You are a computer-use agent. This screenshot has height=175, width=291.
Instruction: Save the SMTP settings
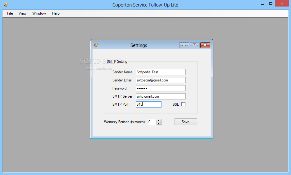(186, 122)
